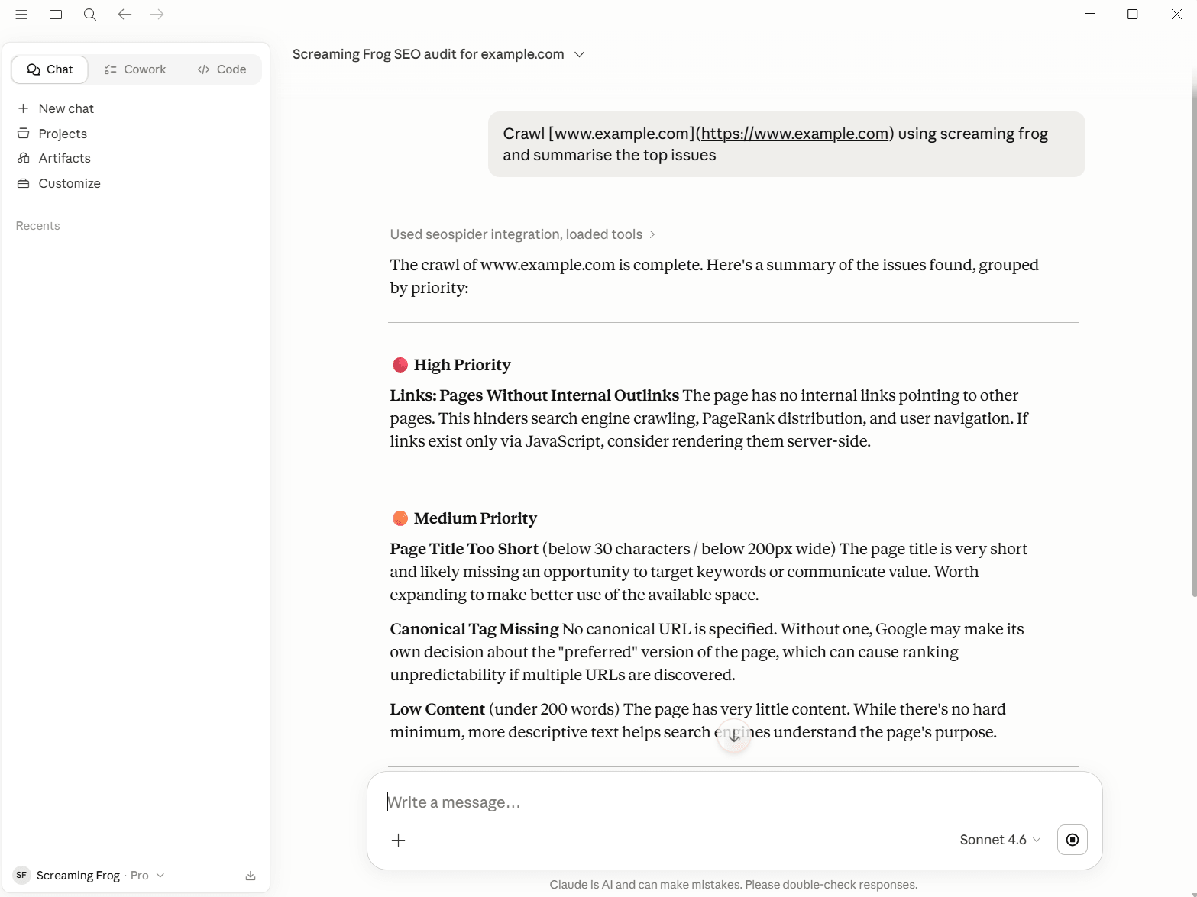Click the download icon in the sidebar footer
This screenshot has width=1197, height=897.
click(x=251, y=876)
